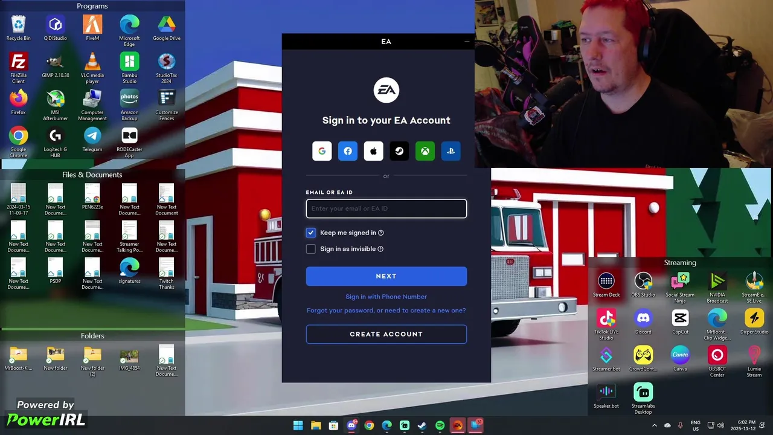The height and width of the screenshot is (435, 773).
Task: Launch Google Chrome desktop shortcut
Action: click(x=18, y=142)
